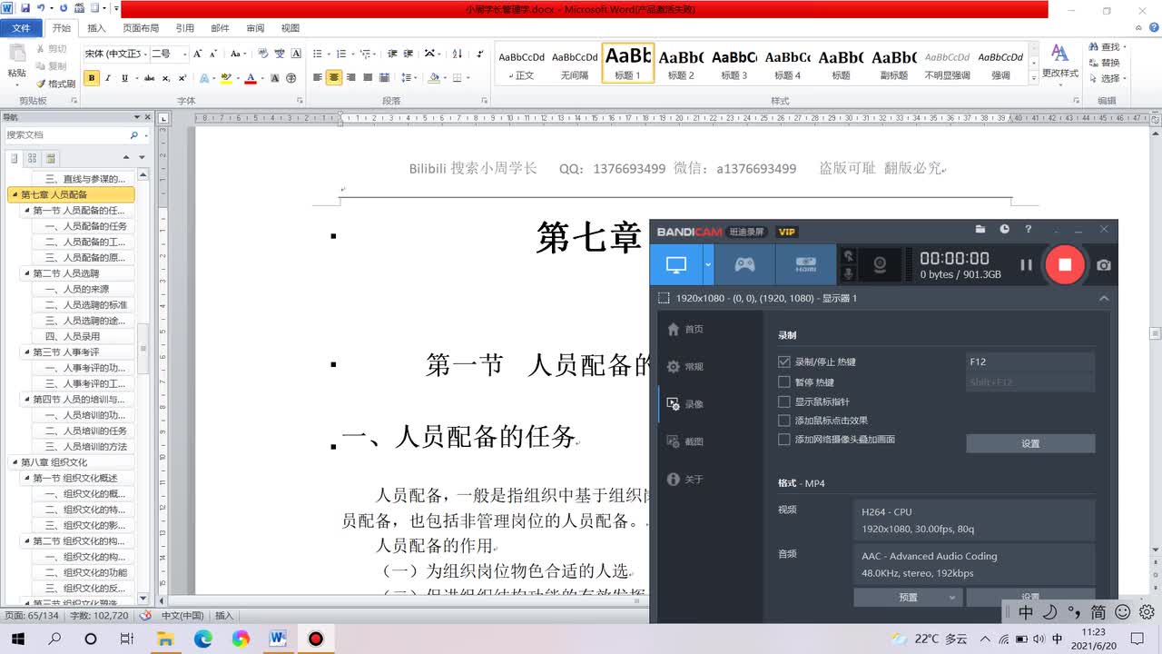
Task: Apply subscript formatting
Action: (167, 78)
